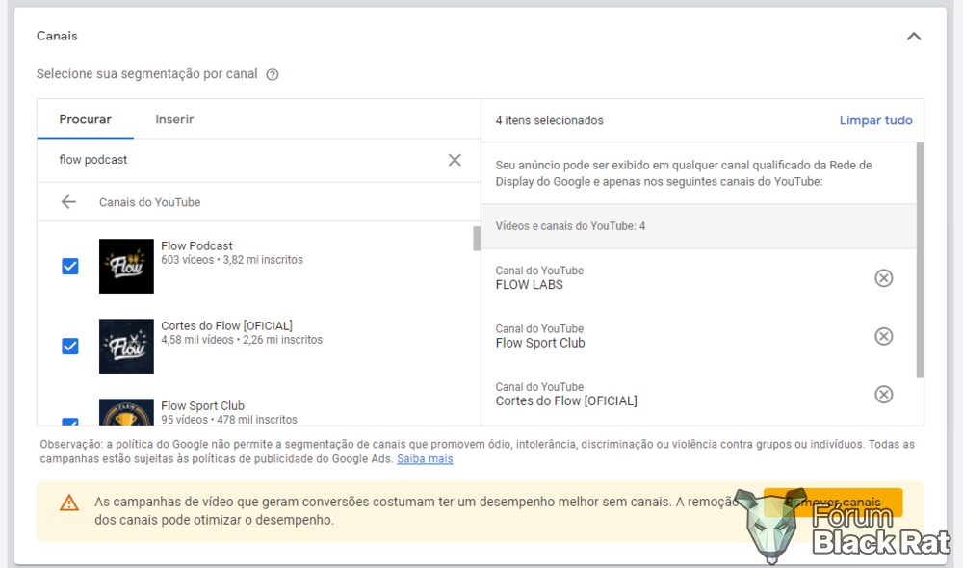This screenshot has width=963, height=568.
Task: Click the Flow Sport Club trophy thumbnail
Action: 126,412
